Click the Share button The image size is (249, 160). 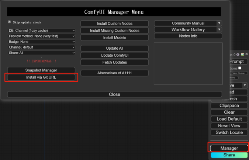click(x=229, y=155)
